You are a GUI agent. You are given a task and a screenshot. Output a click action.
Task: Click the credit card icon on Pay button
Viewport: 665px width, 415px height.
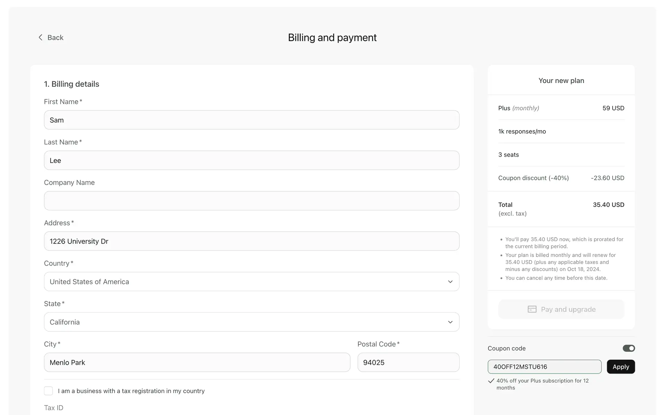point(532,309)
